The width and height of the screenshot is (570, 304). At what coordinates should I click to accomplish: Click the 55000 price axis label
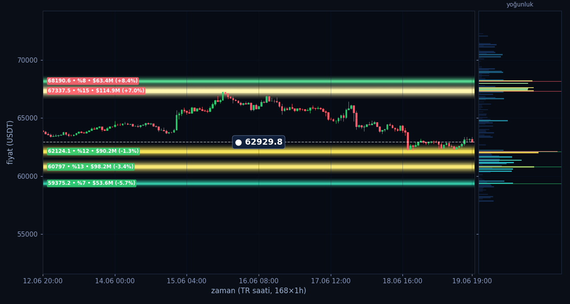(x=27, y=234)
